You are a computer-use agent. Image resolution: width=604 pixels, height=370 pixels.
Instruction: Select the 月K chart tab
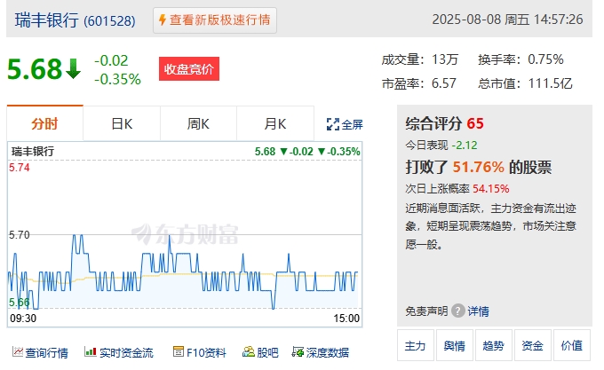pyautogui.click(x=275, y=124)
